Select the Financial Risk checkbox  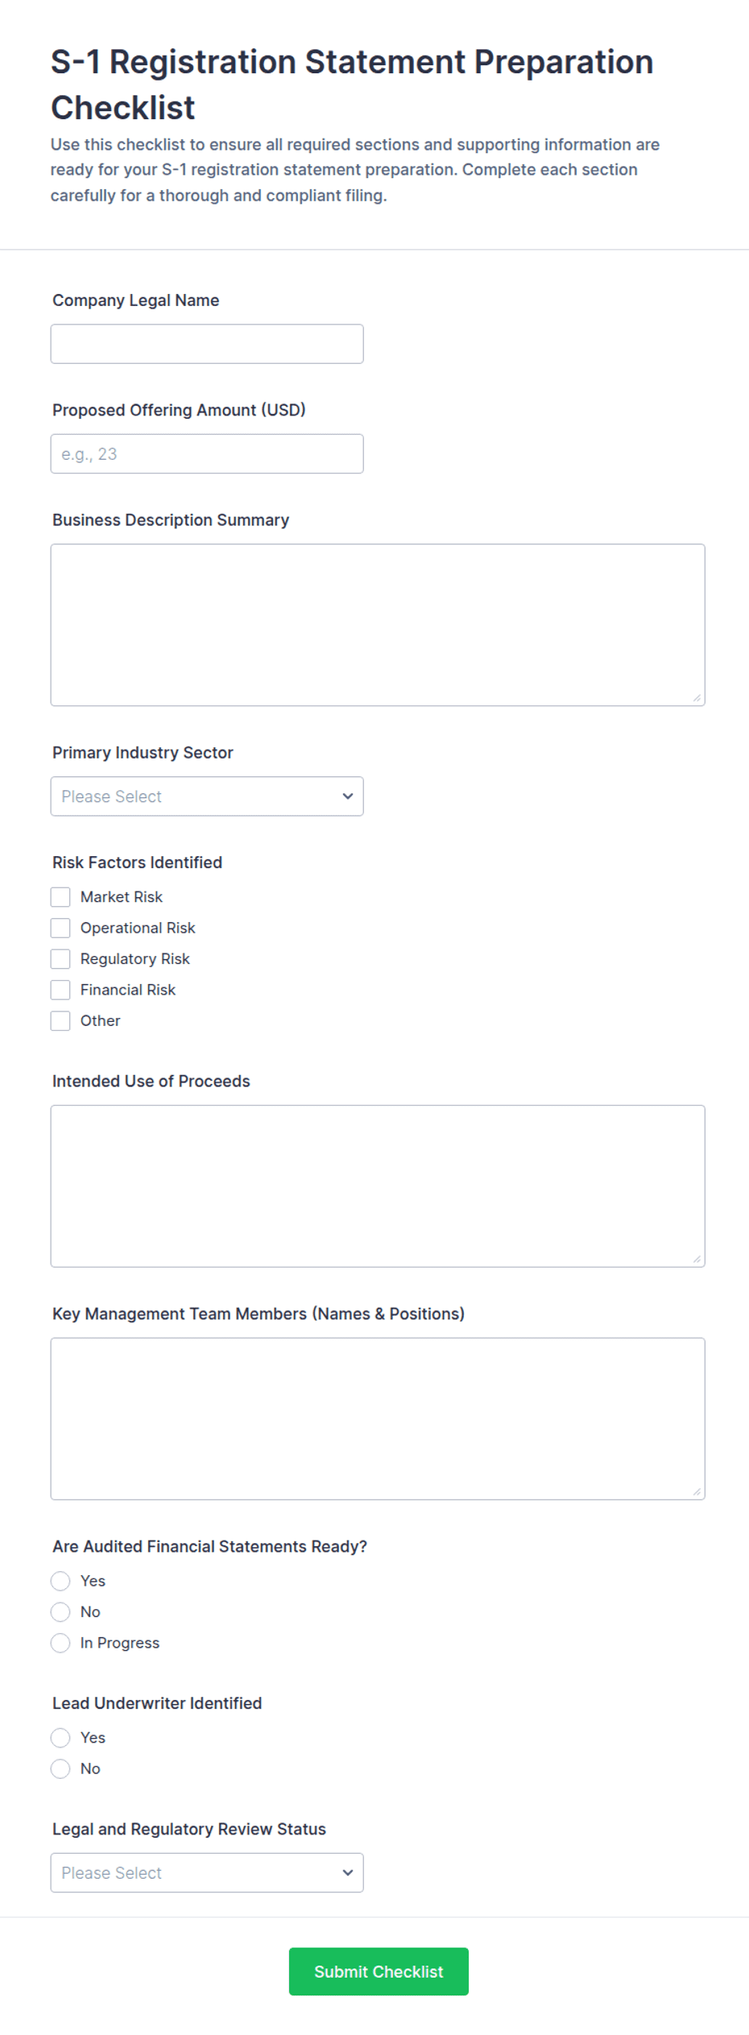pos(60,990)
